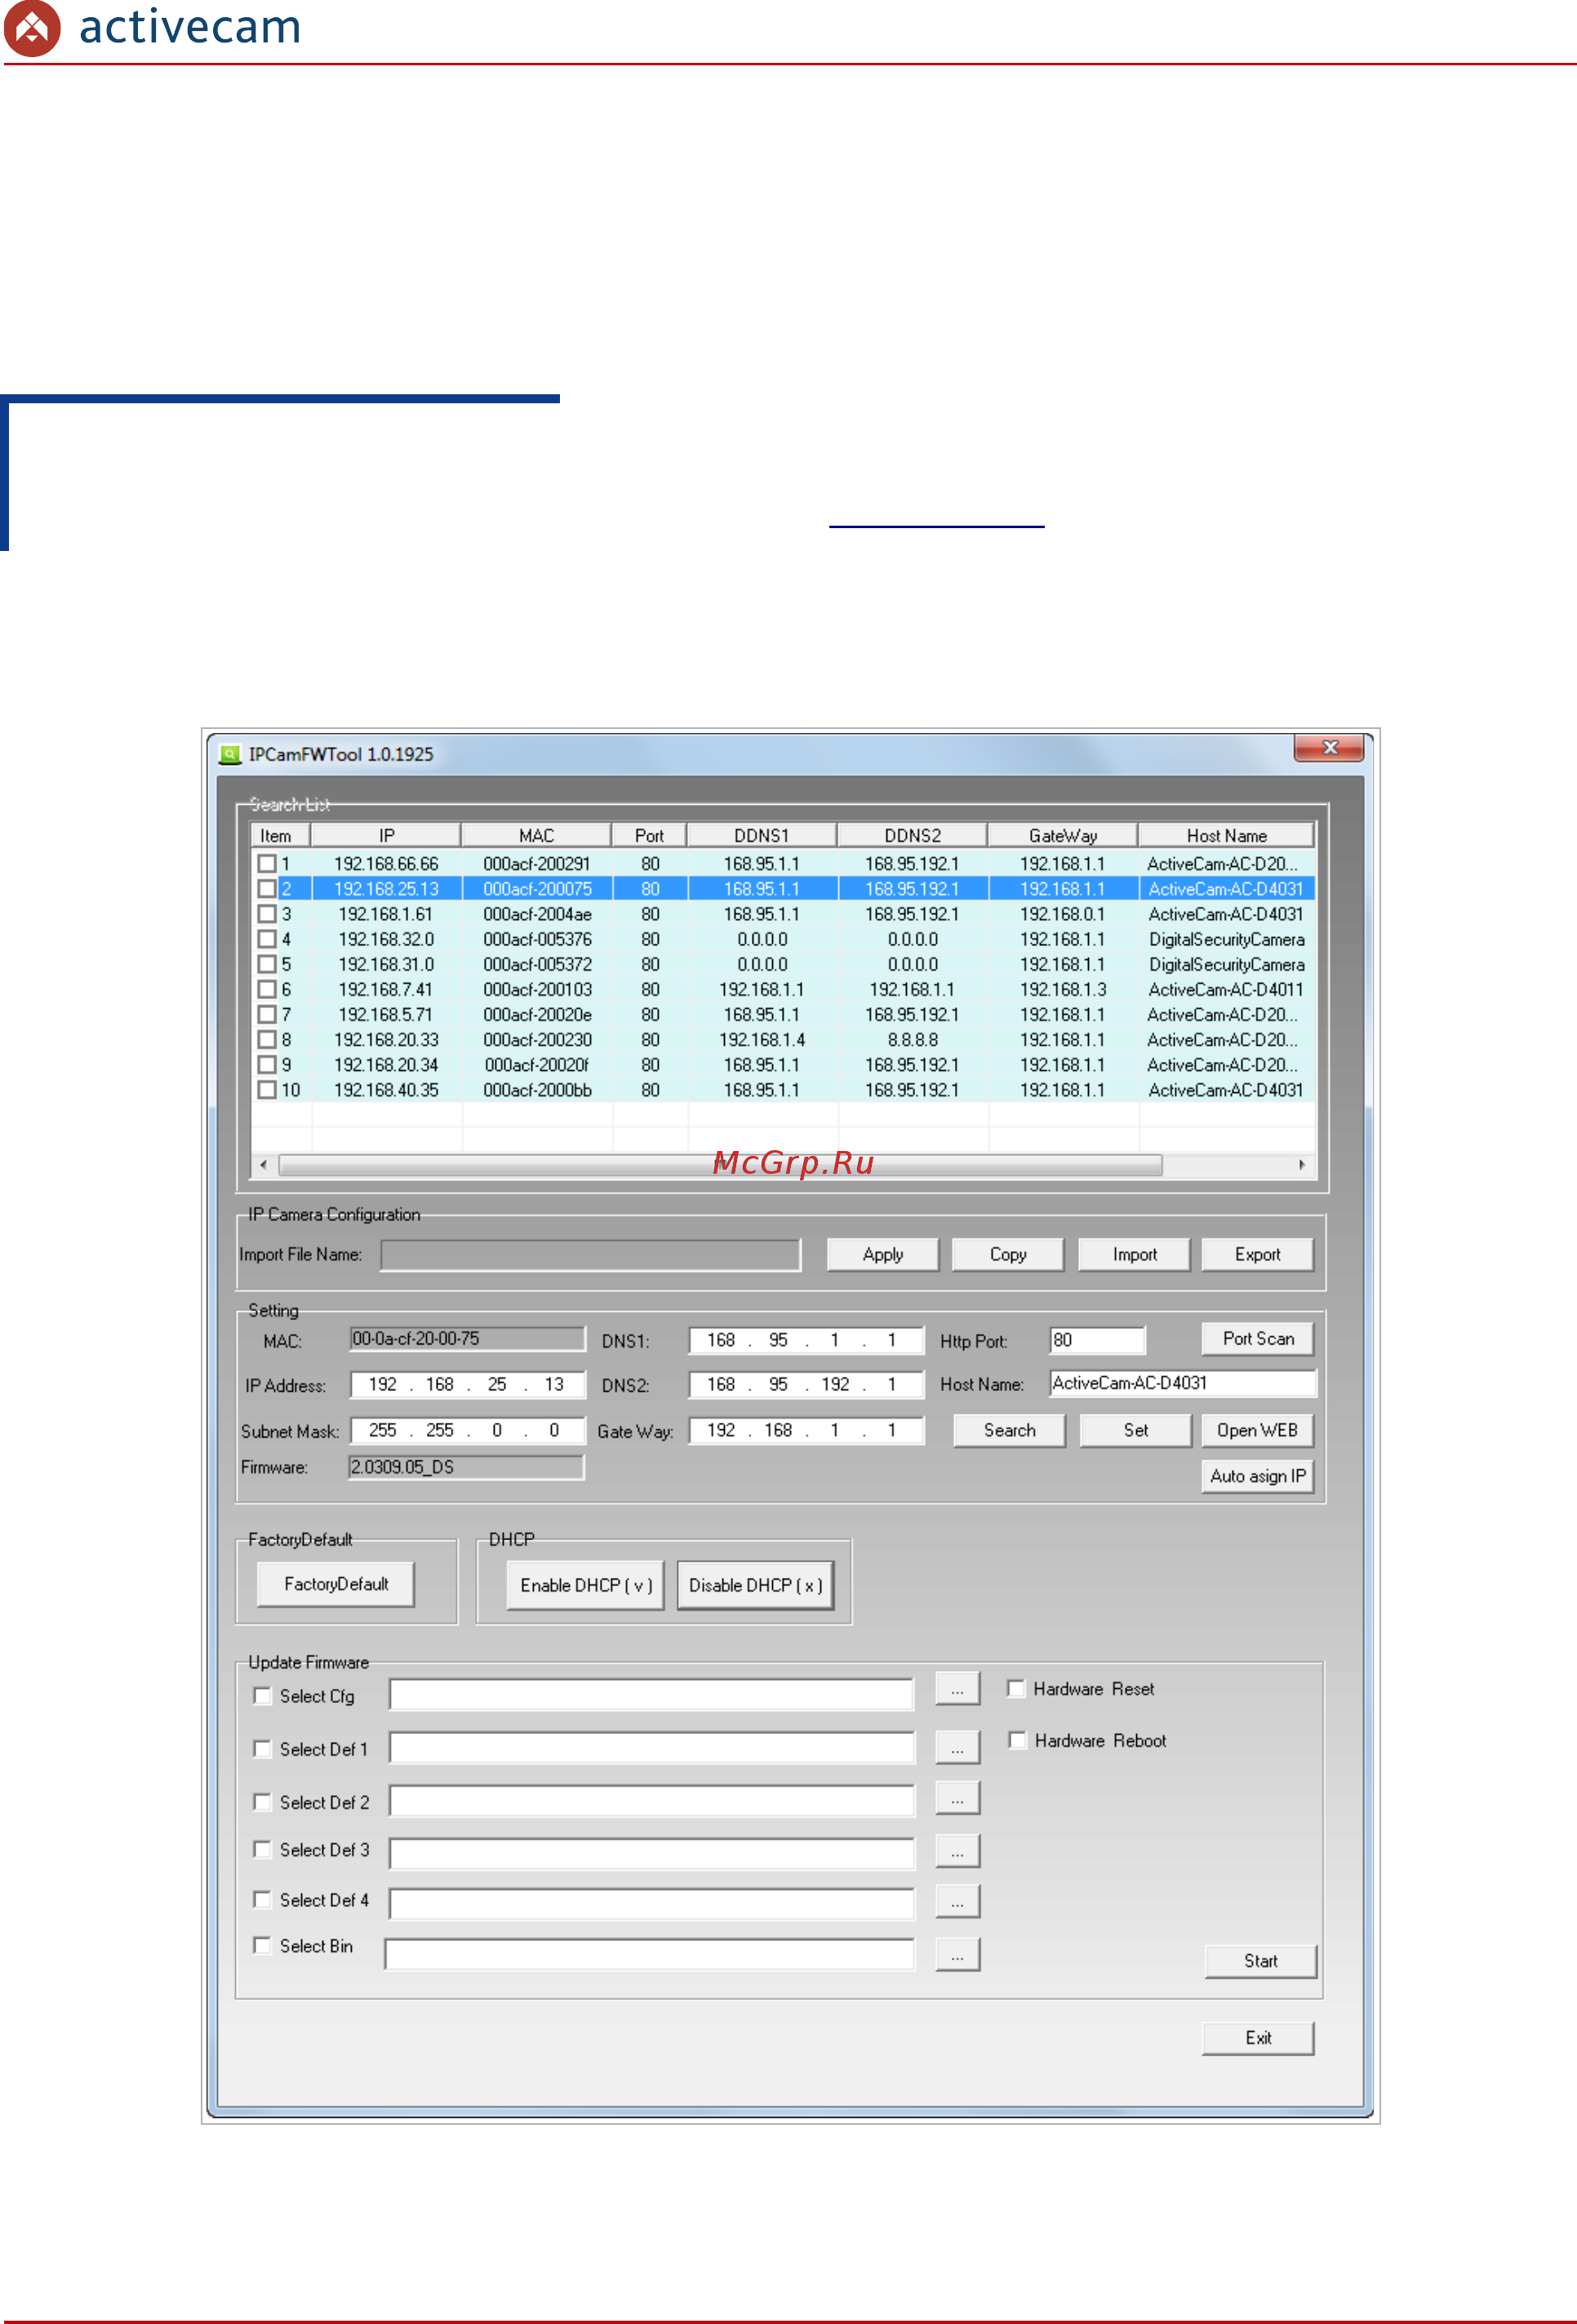The height and width of the screenshot is (2324, 1577).
Task: Enable the Select Cfg checkbox
Action: [262, 1695]
